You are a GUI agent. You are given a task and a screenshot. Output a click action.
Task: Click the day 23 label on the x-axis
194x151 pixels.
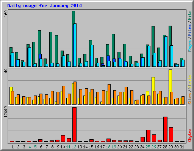(136, 147)
